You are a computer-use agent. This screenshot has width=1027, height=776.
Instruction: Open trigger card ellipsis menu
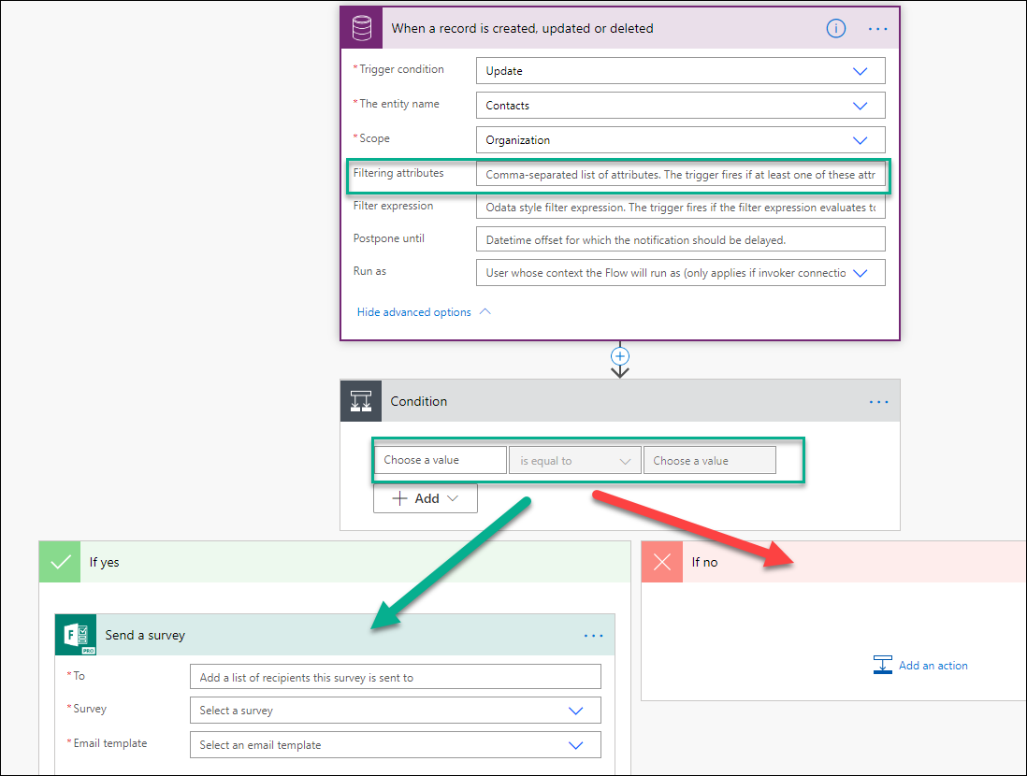pyautogui.click(x=877, y=29)
